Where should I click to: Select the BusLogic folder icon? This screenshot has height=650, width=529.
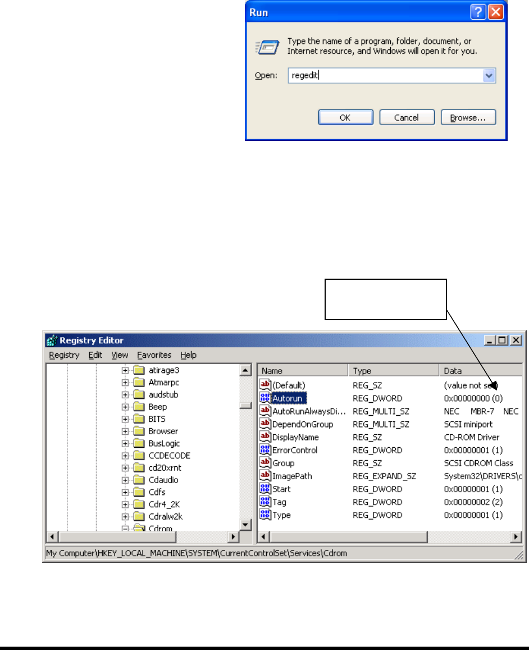[139, 443]
